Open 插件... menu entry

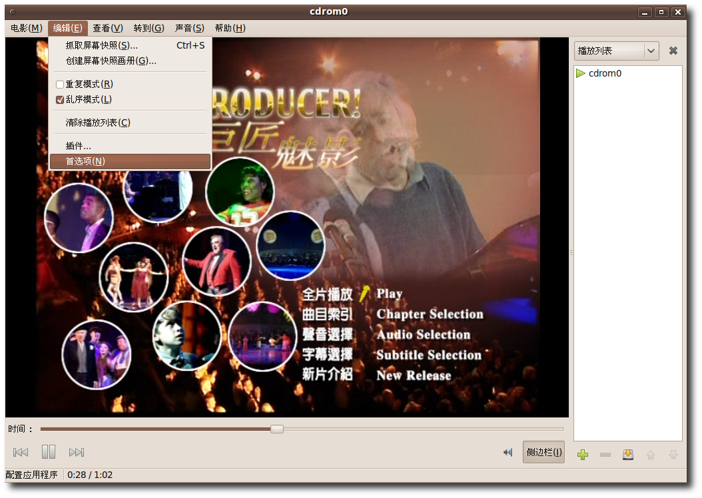(130, 146)
